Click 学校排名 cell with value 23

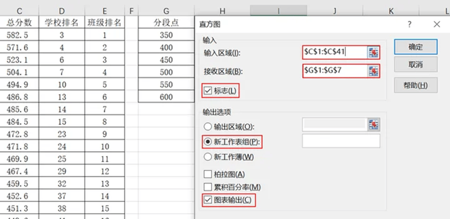click(62, 134)
